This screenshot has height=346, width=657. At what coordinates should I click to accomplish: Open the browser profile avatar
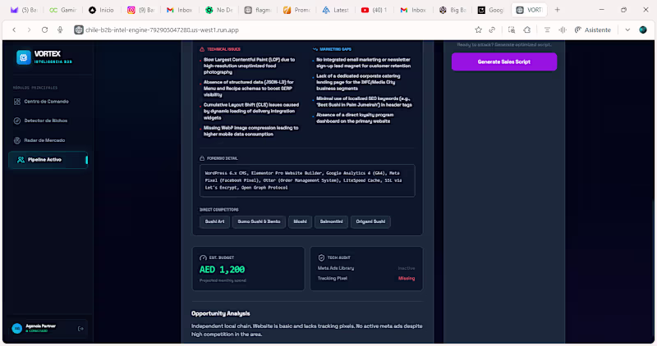point(643,30)
